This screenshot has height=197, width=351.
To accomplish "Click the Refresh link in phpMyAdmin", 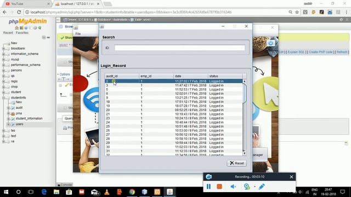I will pyautogui.click(x=342, y=52).
